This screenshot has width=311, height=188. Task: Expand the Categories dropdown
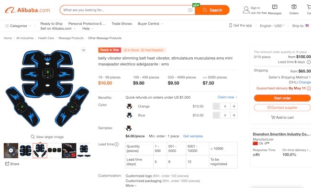[18, 26]
